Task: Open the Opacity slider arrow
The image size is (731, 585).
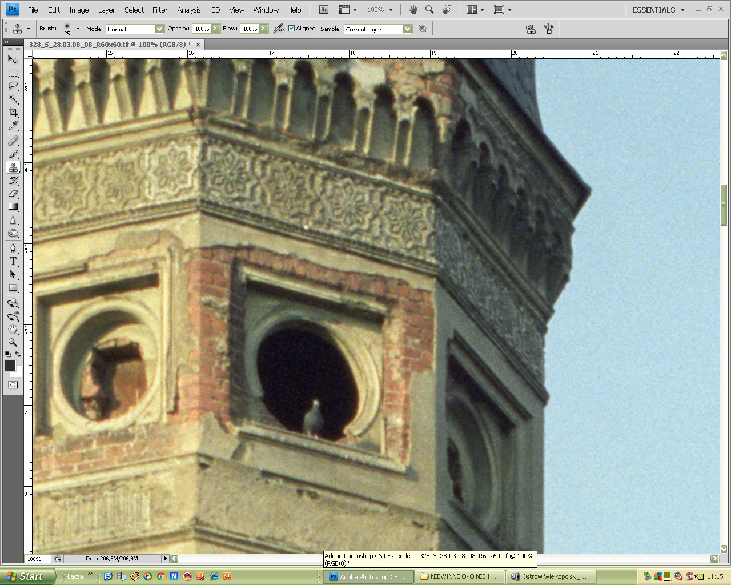Action: pos(216,29)
